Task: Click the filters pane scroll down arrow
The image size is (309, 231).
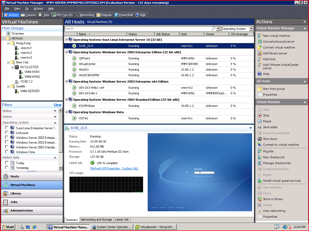Action: tap(61, 168)
